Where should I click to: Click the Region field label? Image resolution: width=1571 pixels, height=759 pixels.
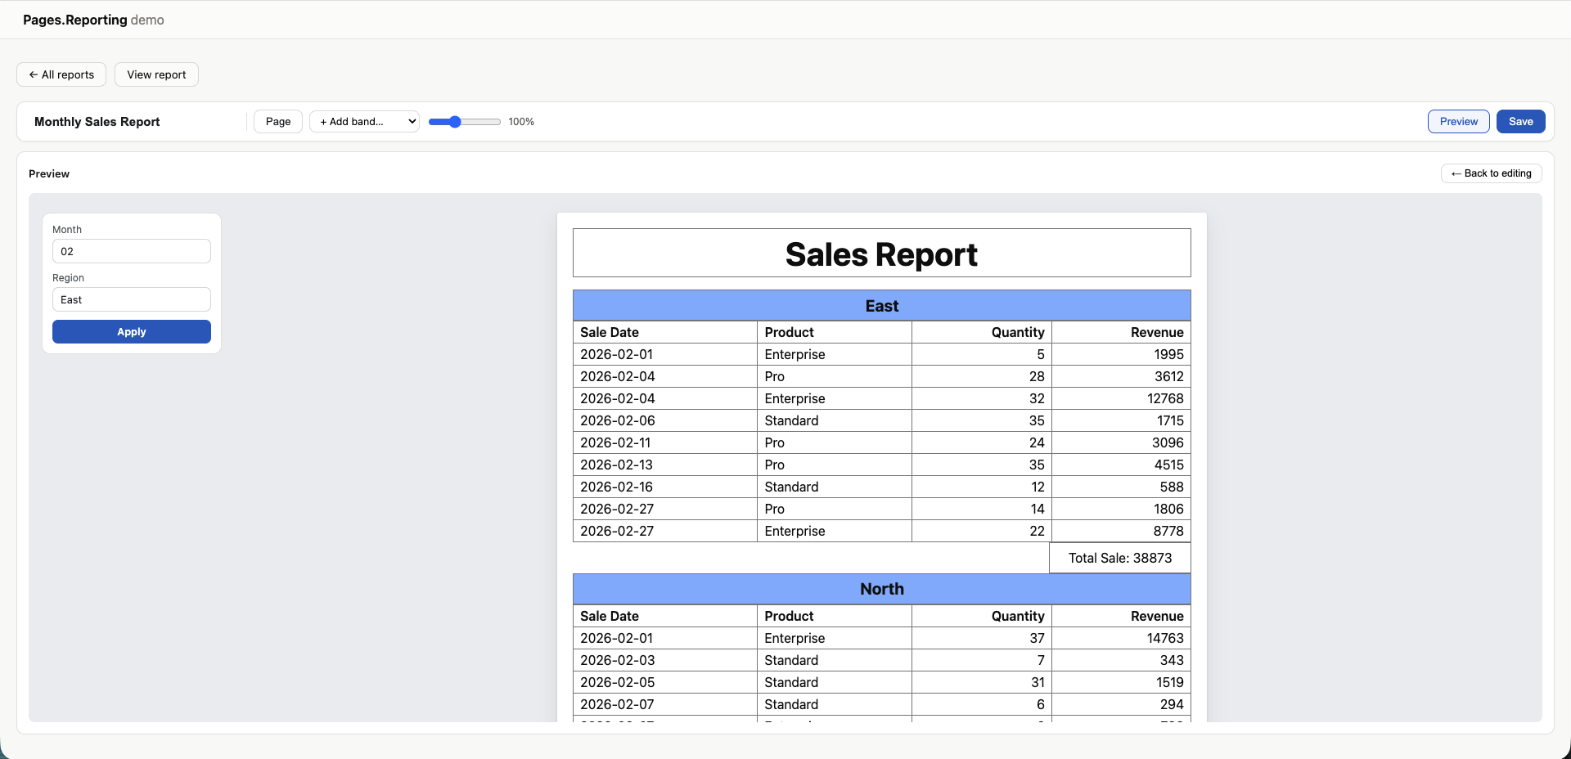68,278
